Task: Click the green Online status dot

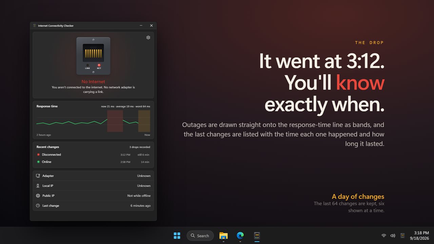Action: [x=38, y=162]
